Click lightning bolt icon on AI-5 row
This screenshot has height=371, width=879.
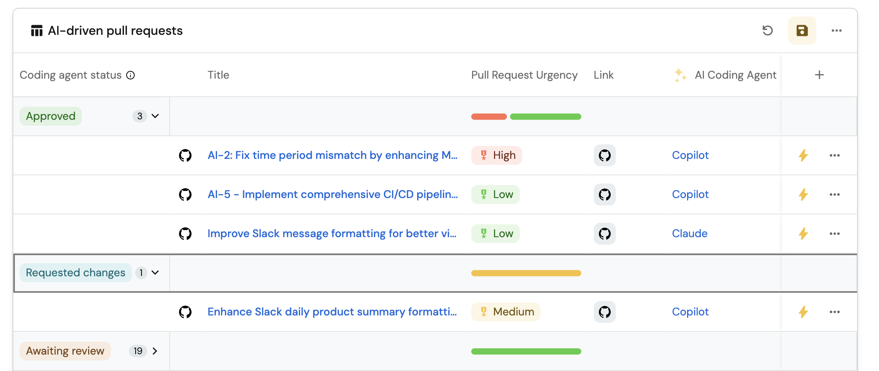[803, 195]
